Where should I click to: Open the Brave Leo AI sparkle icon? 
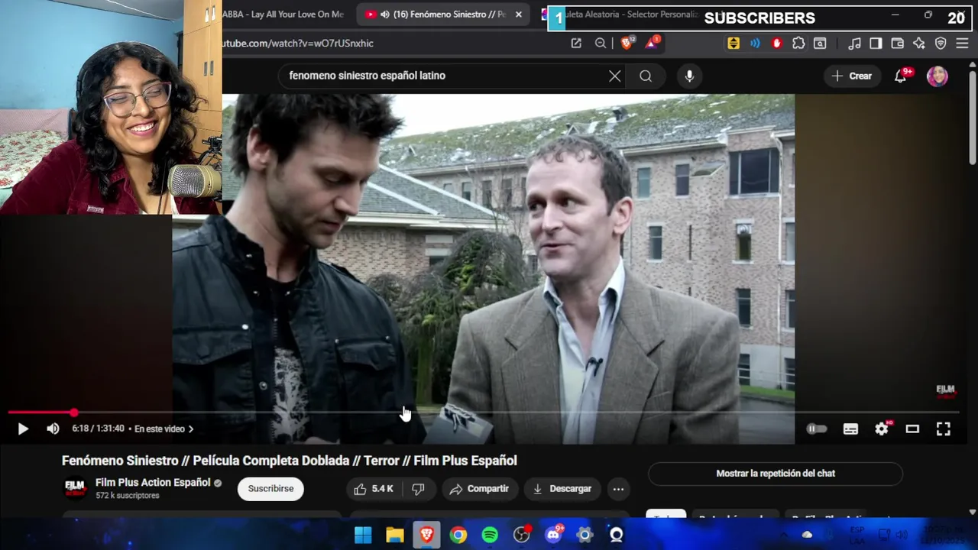[x=919, y=44]
